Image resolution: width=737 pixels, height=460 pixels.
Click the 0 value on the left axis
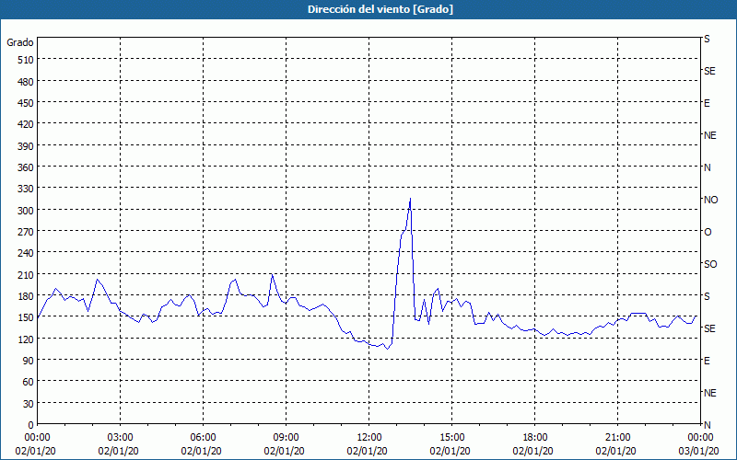(31, 425)
